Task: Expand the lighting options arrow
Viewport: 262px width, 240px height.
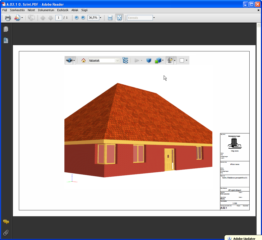Action: [x=175, y=60]
